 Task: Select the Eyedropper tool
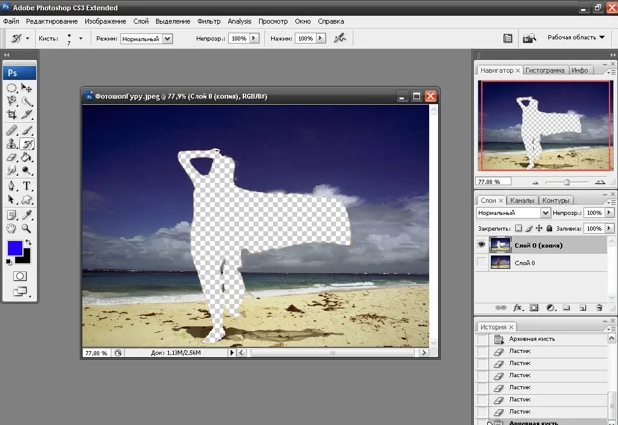27,215
